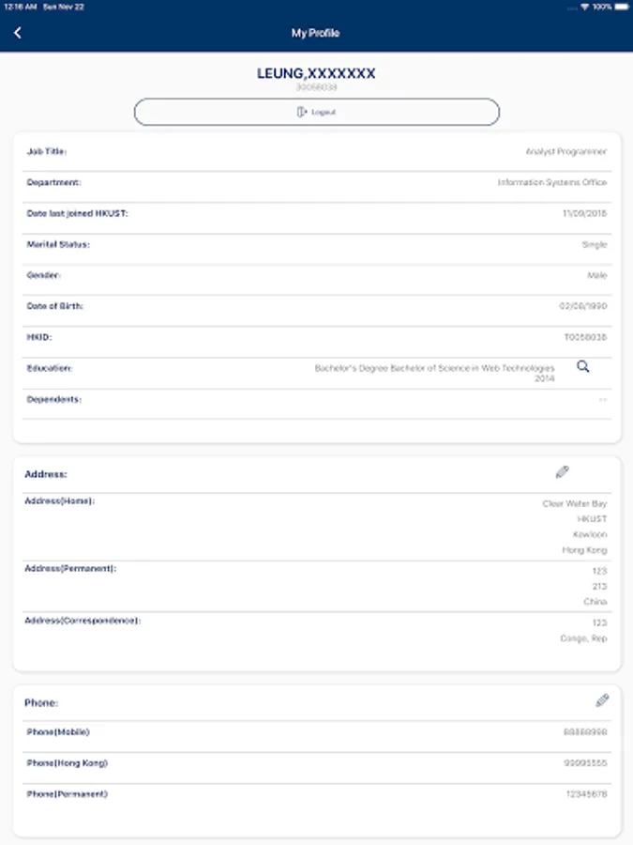
Task: Select the Home address entry
Action: [x=317, y=527]
